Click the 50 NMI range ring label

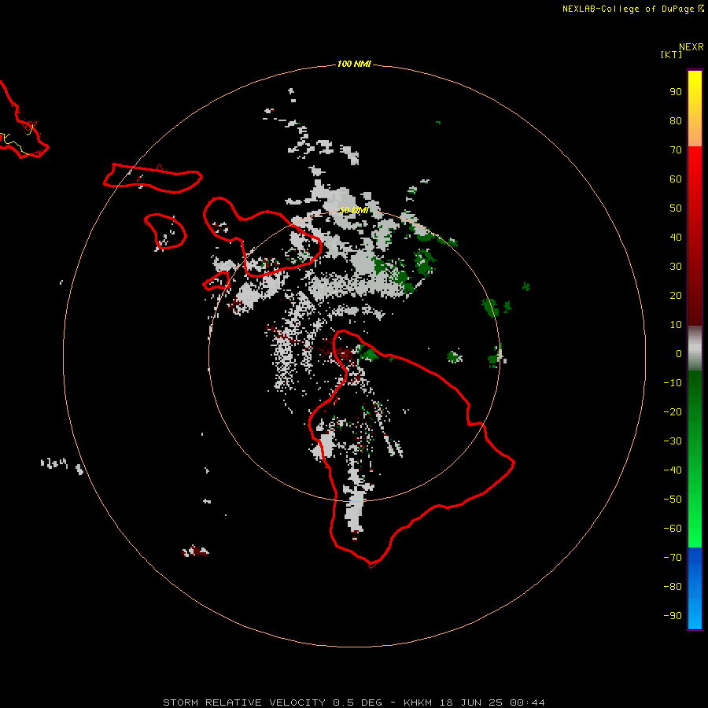(354, 210)
